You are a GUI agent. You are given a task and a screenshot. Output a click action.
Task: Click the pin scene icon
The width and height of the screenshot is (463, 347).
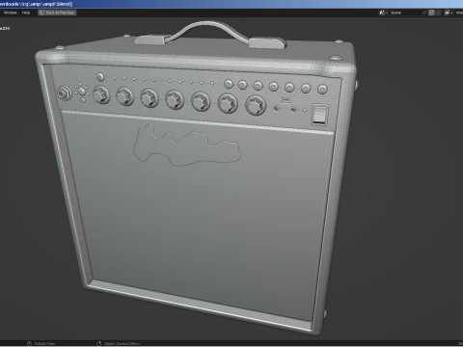tap(424, 13)
